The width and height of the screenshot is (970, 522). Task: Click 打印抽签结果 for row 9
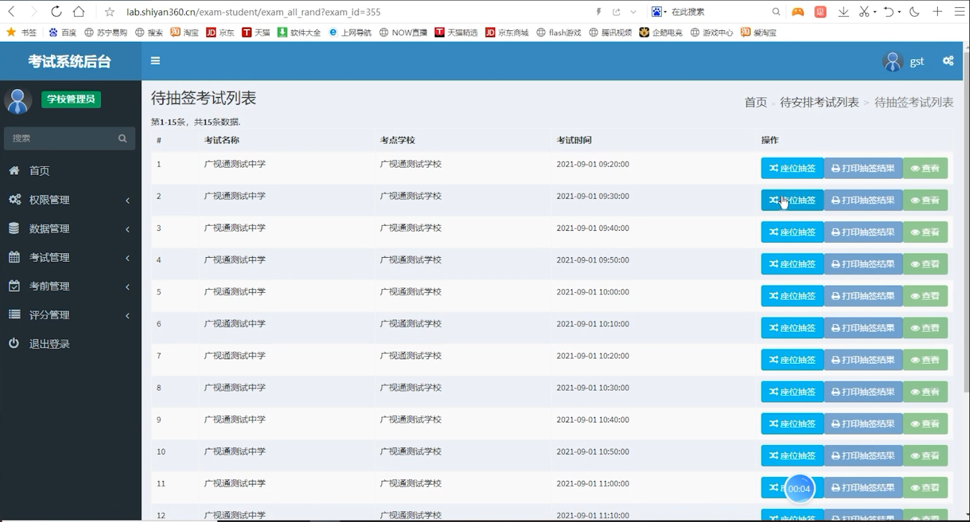[863, 424]
